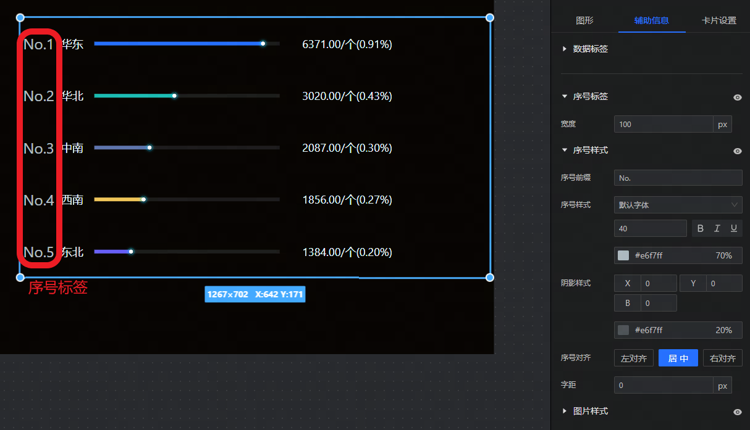Toggle visibility eye for 序号样式
750x430 pixels.
(737, 151)
